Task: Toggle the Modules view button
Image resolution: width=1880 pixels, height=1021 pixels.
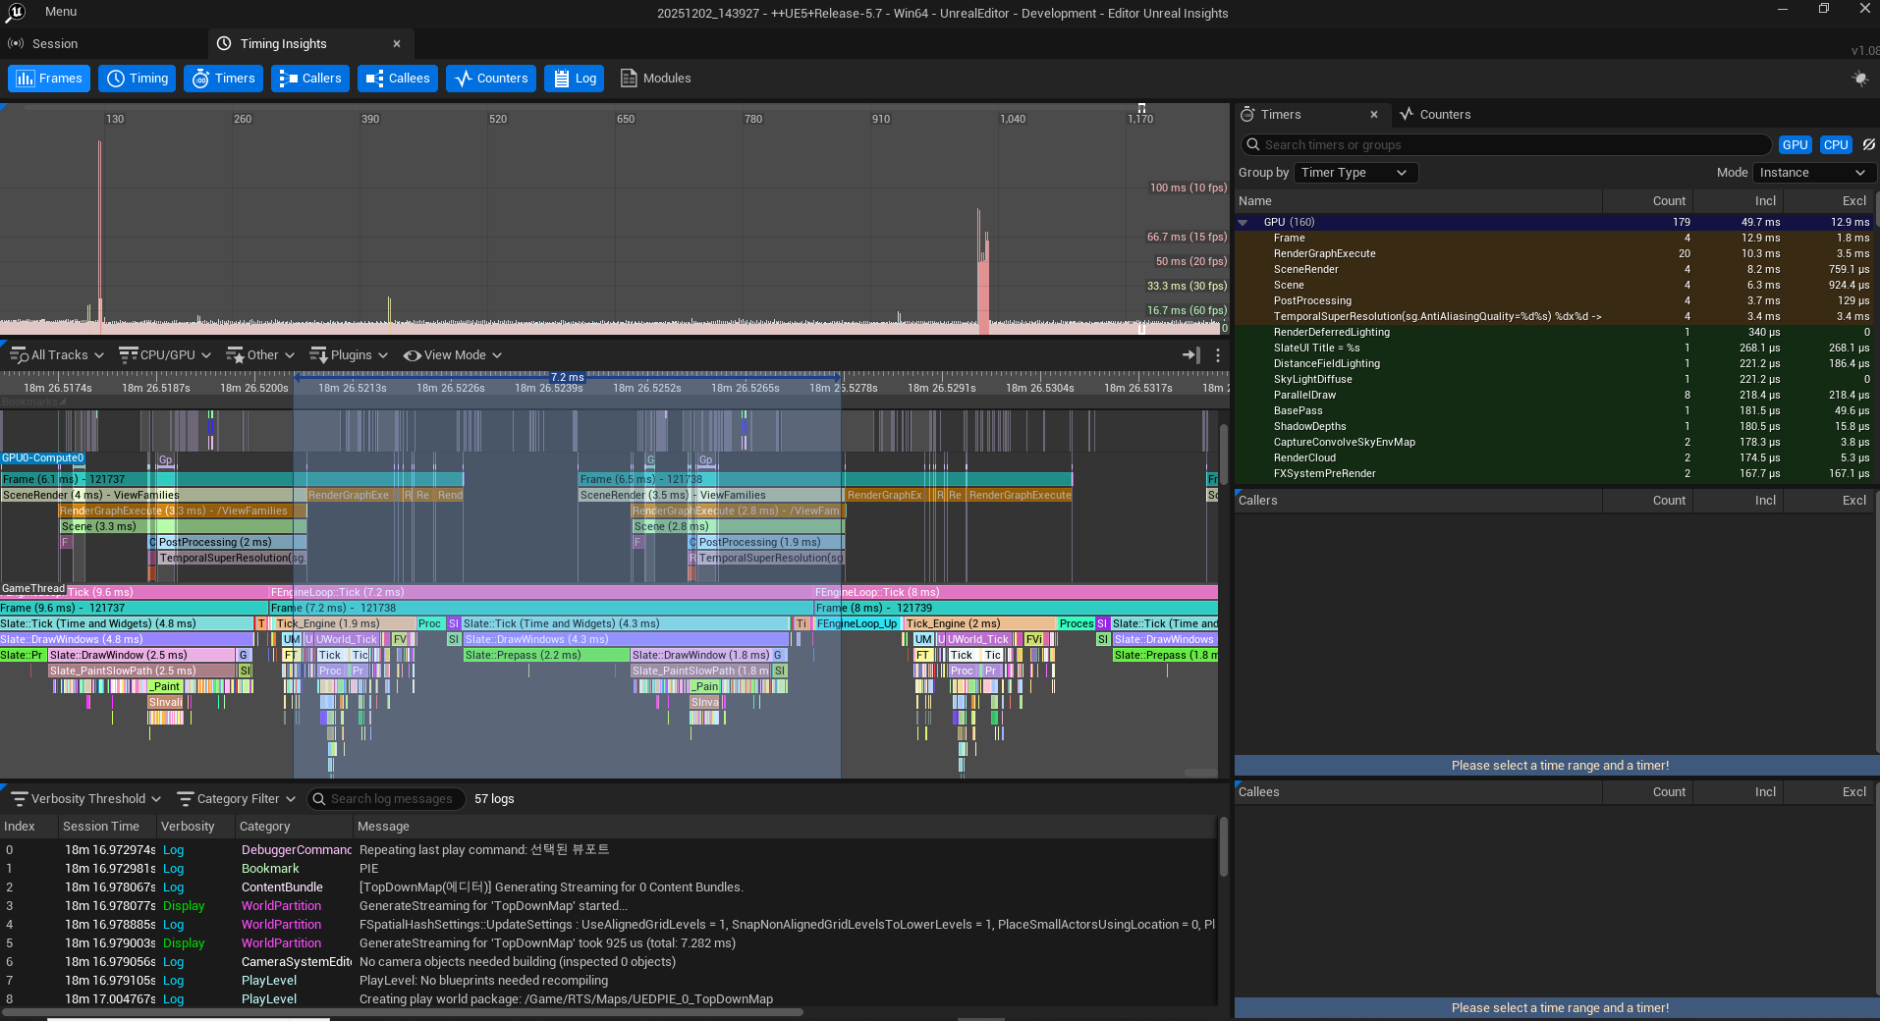Action: tap(655, 79)
